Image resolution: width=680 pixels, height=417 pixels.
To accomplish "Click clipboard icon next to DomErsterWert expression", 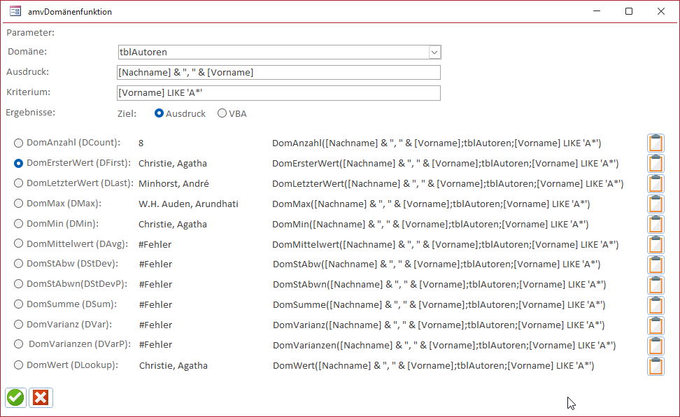I will 656,164.
